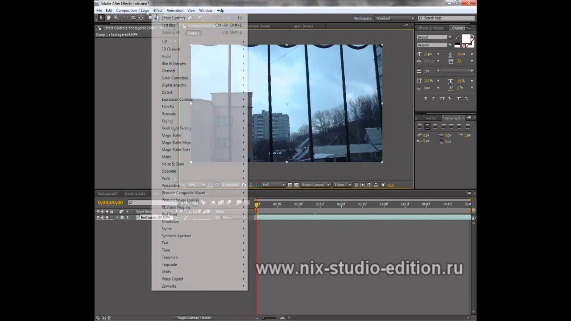Open Color Correction effect submenu
The height and width of the screenshot is (321, 571).
click(x=199, y=78)
